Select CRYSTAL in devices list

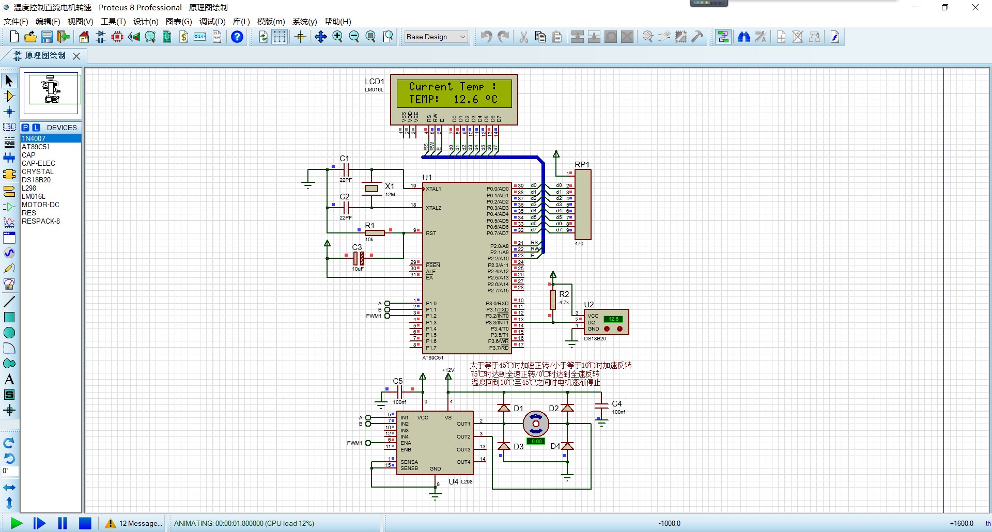coord(51,171)
